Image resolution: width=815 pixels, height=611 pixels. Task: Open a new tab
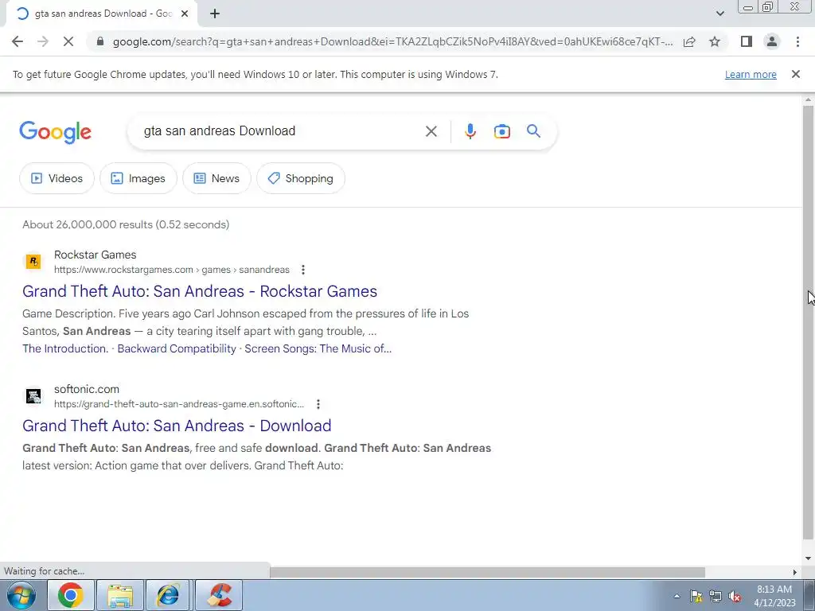215,14
